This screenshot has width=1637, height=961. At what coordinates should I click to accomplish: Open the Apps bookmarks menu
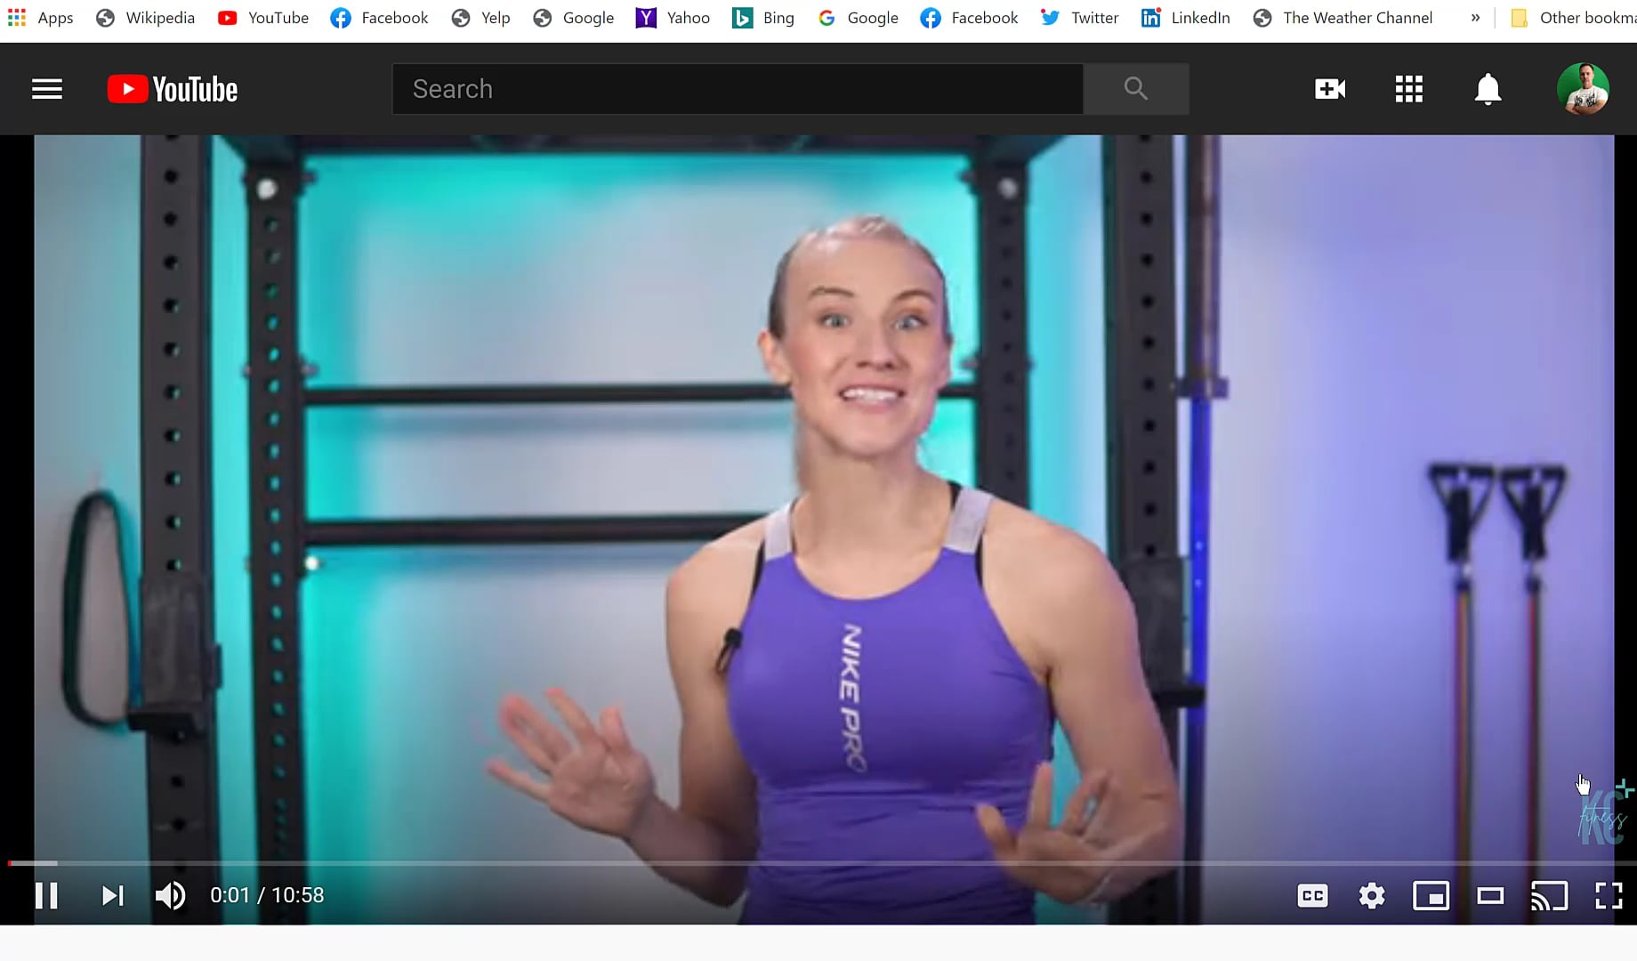[41, 17]
